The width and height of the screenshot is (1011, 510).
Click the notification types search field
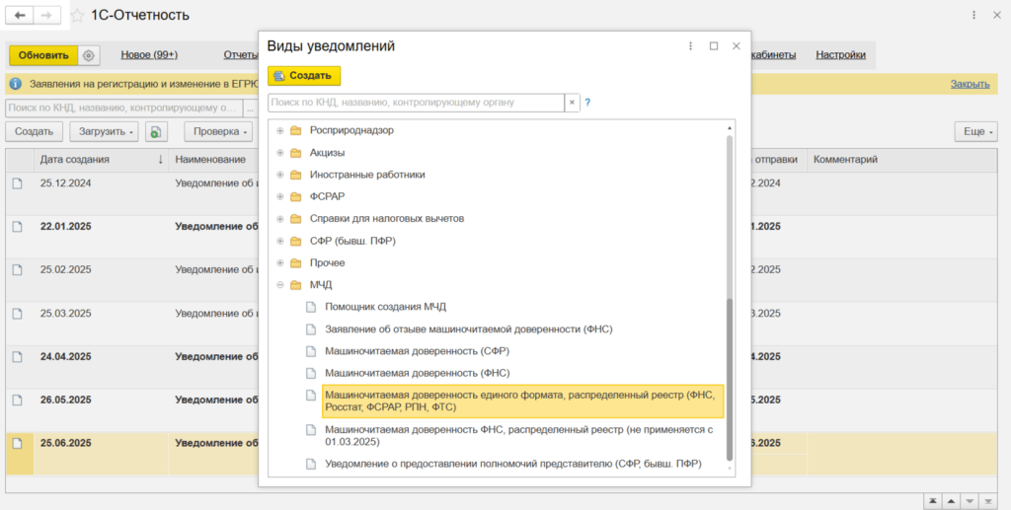tap(415, 103)
